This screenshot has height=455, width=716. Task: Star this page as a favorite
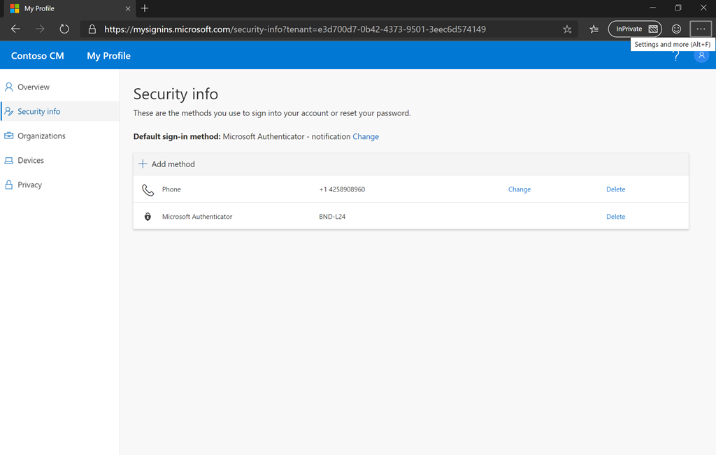(x=567, y=29)
